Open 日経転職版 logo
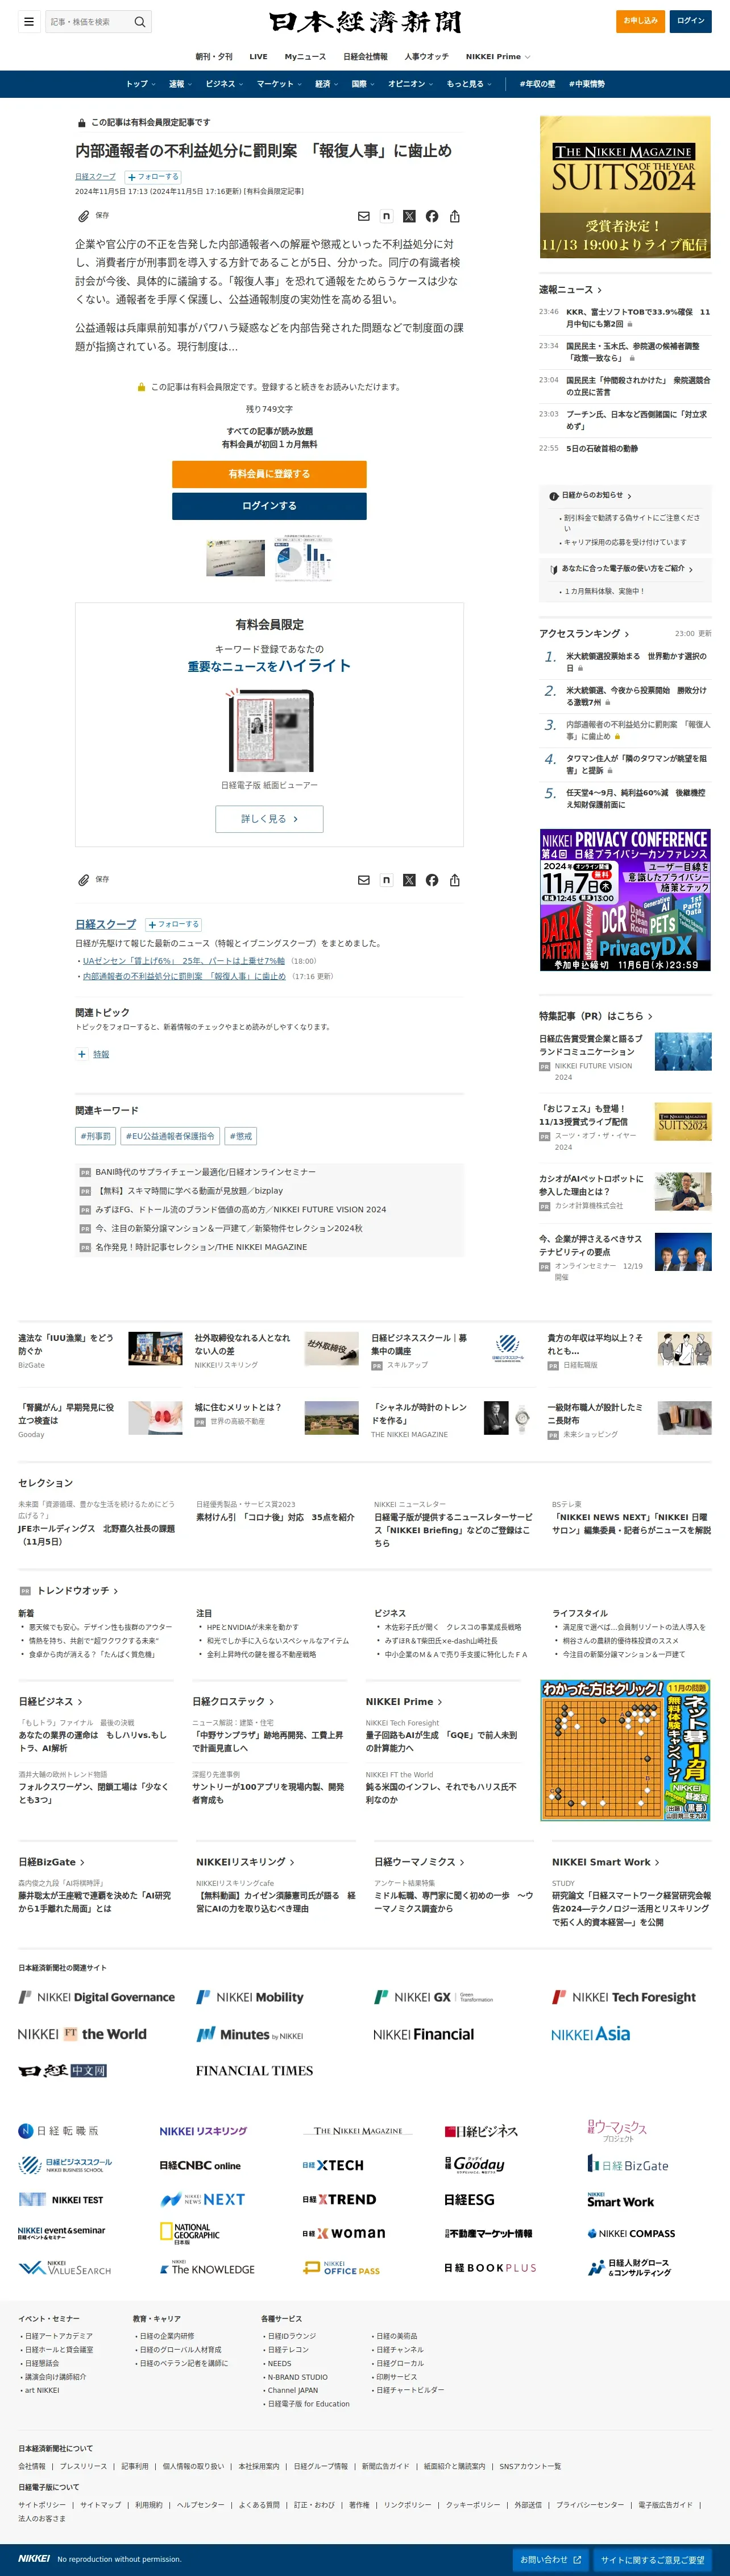 59,2131
